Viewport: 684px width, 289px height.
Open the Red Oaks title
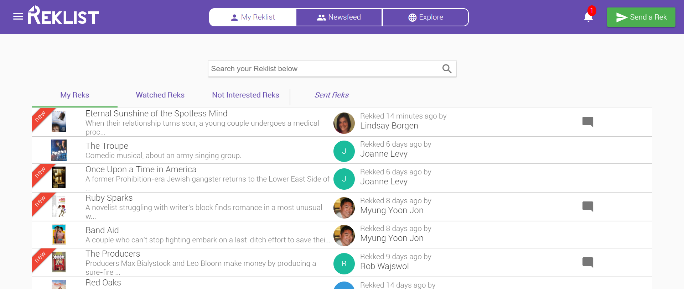tap(103, 283)
